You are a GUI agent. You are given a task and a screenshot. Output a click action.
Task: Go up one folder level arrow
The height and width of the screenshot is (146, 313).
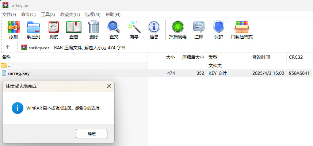(8, 47)
